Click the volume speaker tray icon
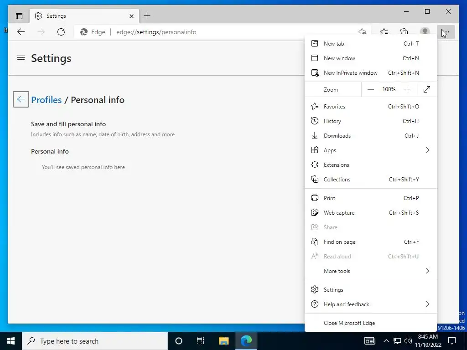The image size is (467, 350). [x=408, y=341]
